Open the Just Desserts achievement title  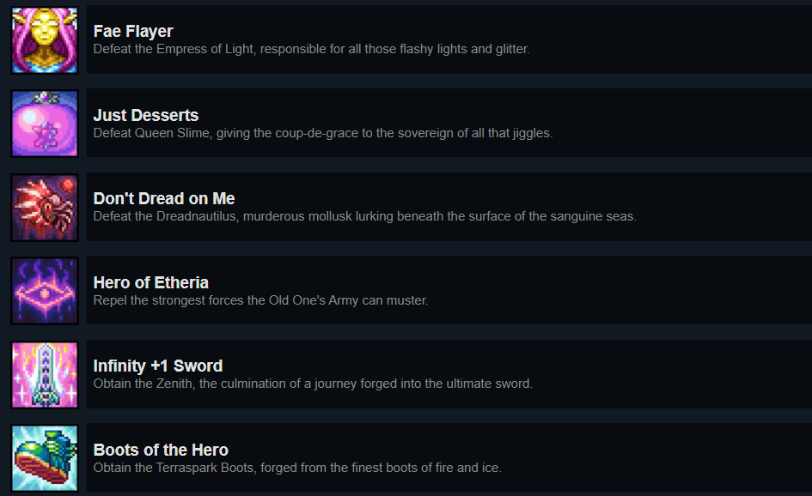pyautogui.click(x=146, y=115)
